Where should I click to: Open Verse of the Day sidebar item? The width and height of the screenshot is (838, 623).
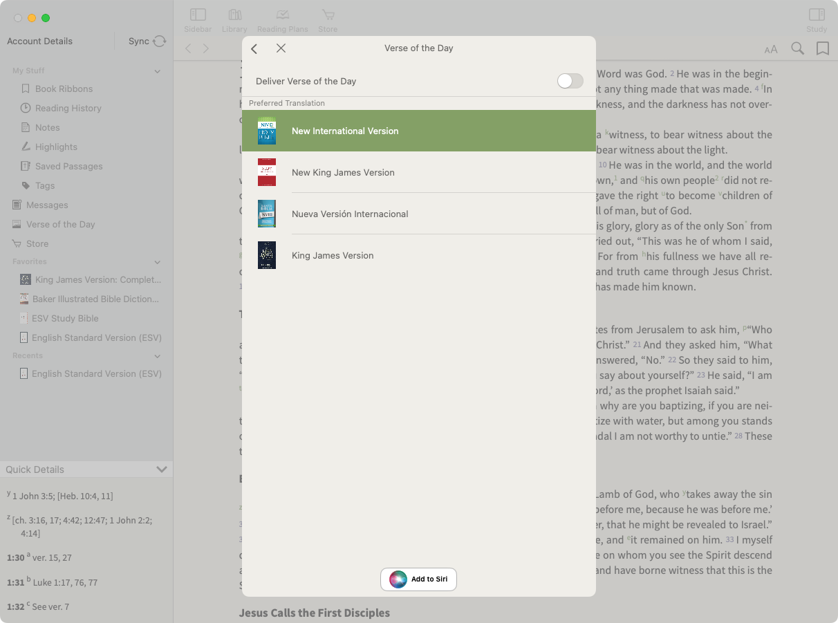61,224
